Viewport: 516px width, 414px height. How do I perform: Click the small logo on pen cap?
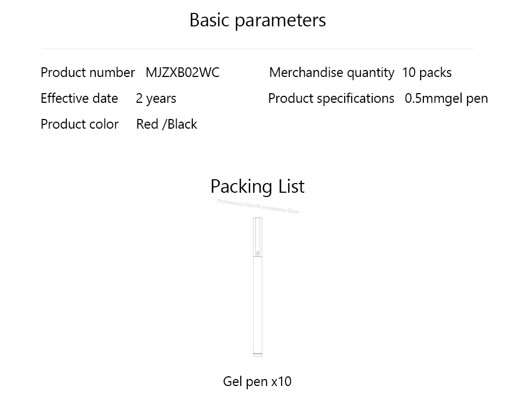coord(257,253)
